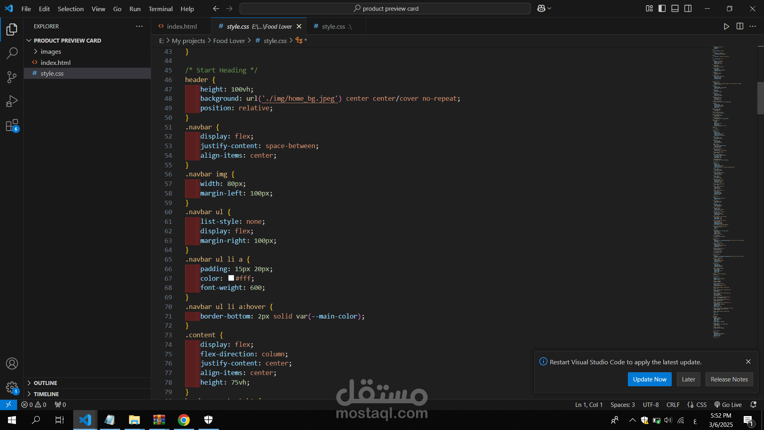Open the Extensions view
The width and height of the screenshot is (764, 430).
(x=12, y=125)
